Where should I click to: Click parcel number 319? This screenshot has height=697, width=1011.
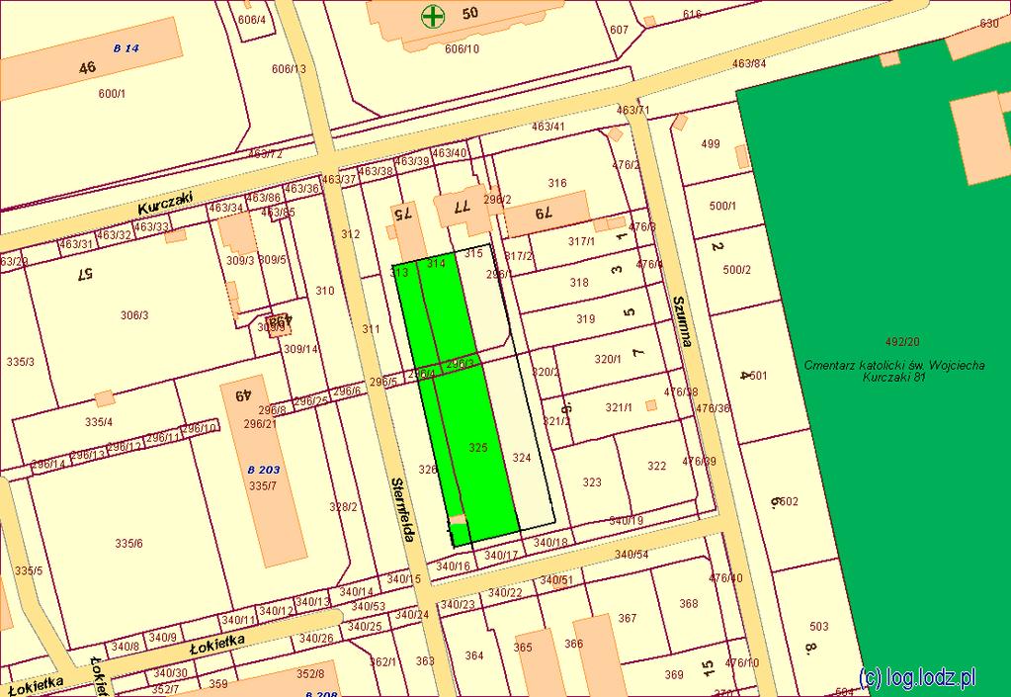[585, 319]
